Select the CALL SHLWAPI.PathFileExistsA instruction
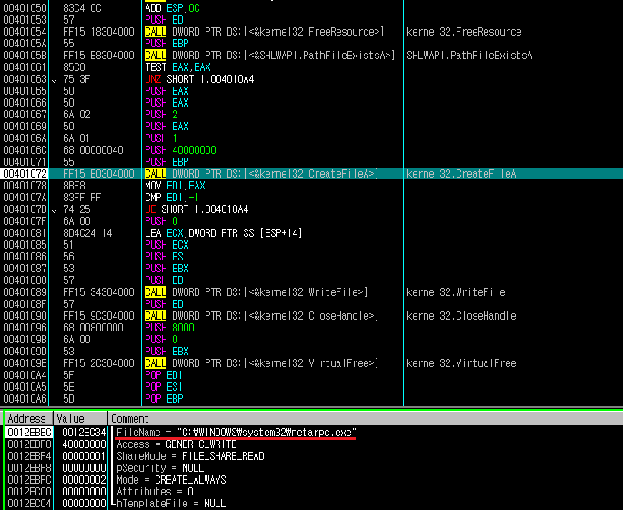This screenshot has width=623, height=510. coord(270,56)
